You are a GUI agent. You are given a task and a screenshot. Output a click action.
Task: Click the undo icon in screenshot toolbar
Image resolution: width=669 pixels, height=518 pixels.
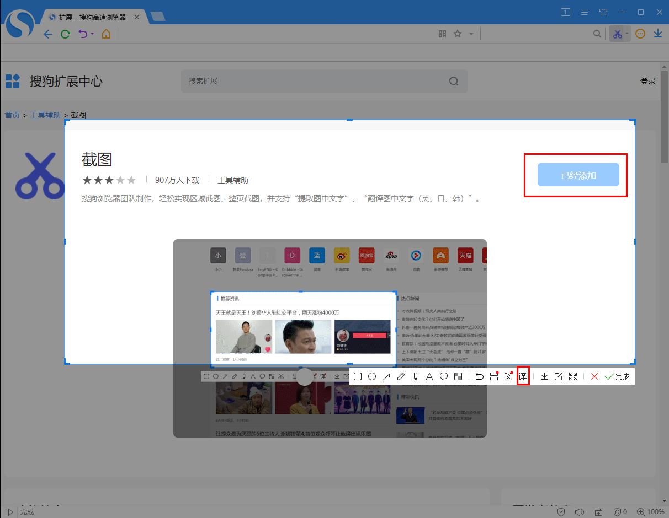(x=480, y=376)
